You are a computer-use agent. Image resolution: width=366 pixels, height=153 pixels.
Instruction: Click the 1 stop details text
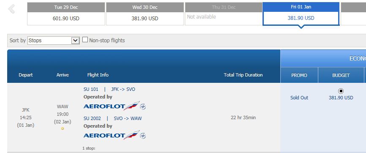(x=89, y=148)
